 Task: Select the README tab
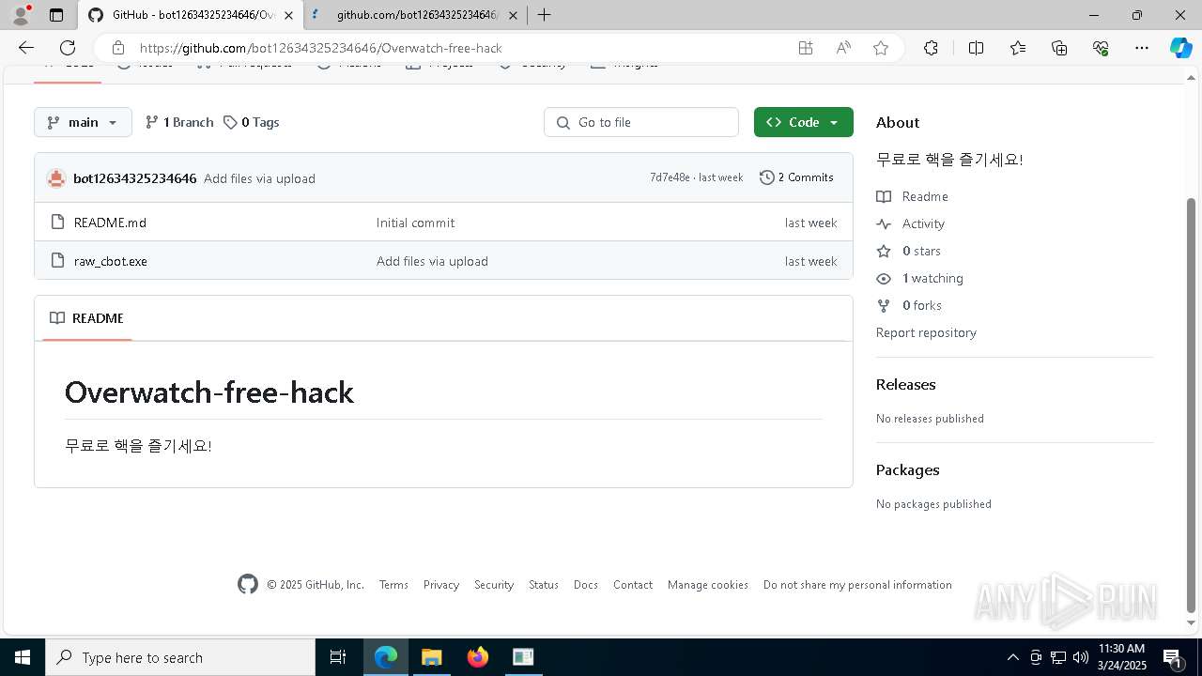click(87, 318)
